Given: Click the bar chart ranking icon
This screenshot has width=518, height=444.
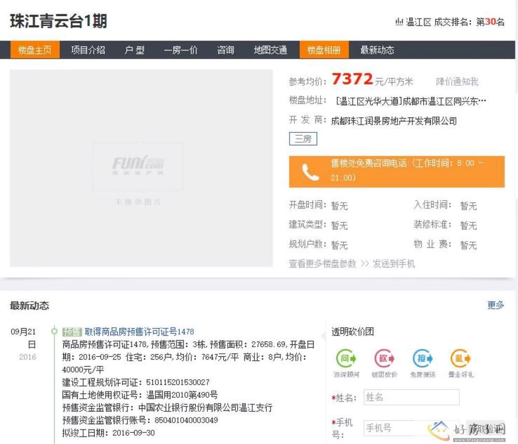Looking at the screenshot, I should [399, 22].
